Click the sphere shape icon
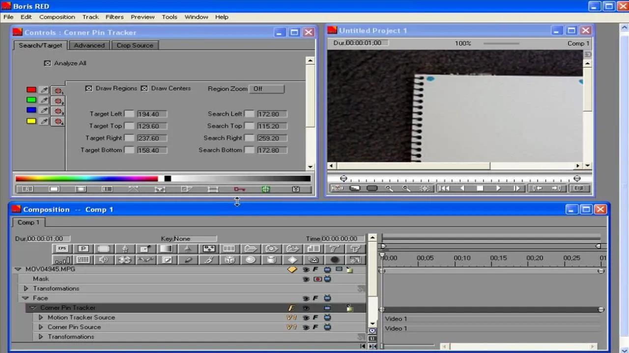Screen dimensions: 629x353 [251, 260]
